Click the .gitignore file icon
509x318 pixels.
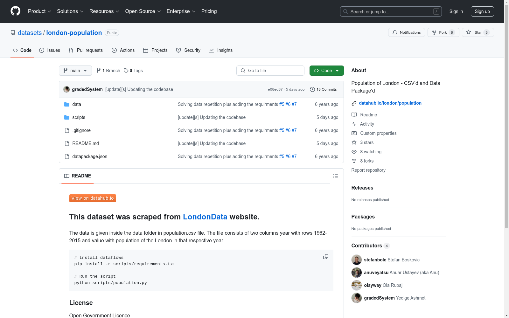(x=67, y=130)
